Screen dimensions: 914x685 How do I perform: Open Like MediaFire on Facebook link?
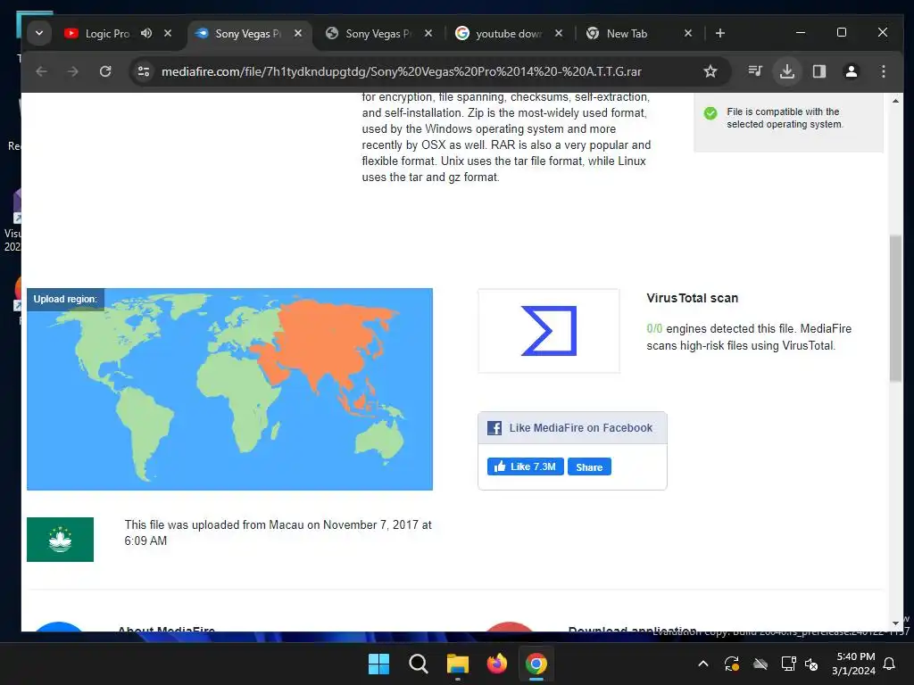pos(580,428)
